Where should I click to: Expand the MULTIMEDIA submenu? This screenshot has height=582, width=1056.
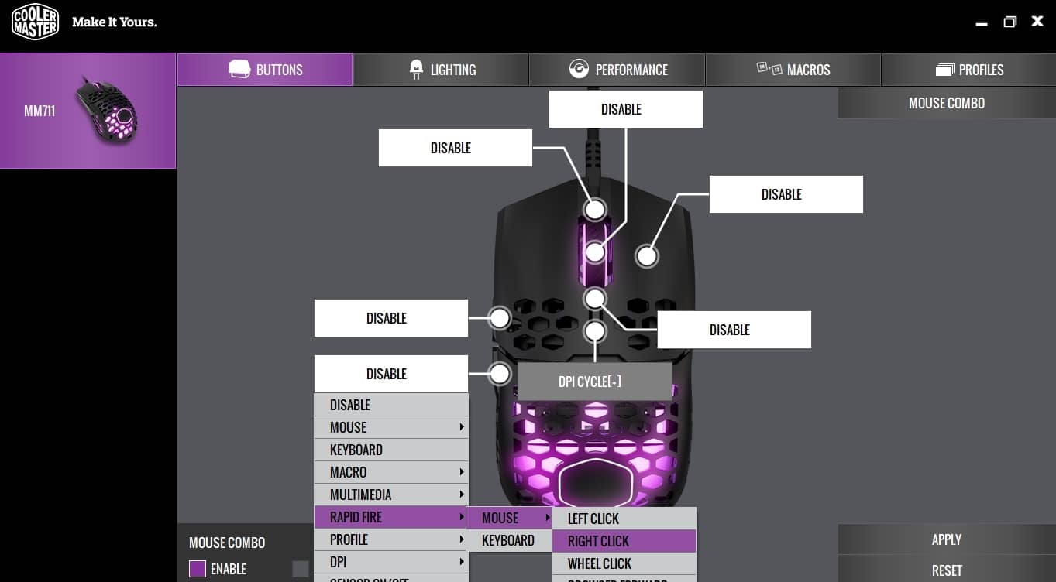pyautogui.click(x=361, y=495)
